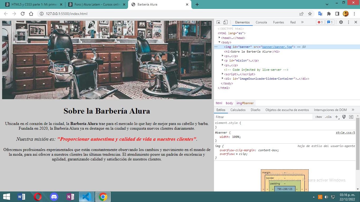Open style.css:5 source link
360x202 pixels.
point(345,133)
